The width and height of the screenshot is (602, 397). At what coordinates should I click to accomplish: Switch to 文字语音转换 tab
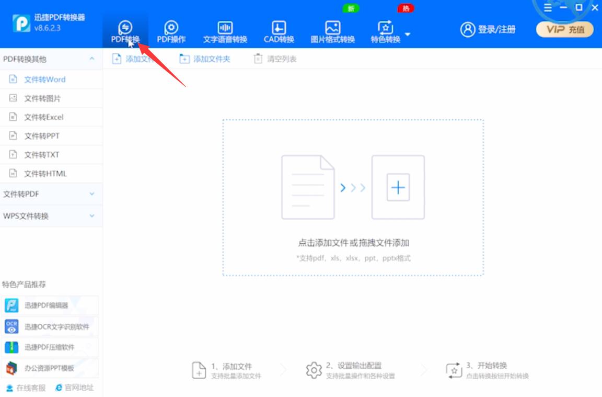(x=225, y=31)
